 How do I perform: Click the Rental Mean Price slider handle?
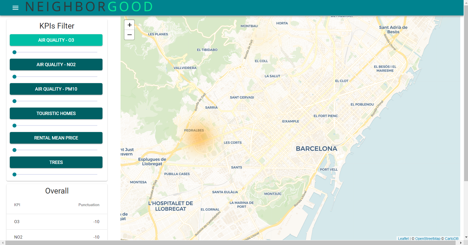pyautogui.click(x=14, y=150)
